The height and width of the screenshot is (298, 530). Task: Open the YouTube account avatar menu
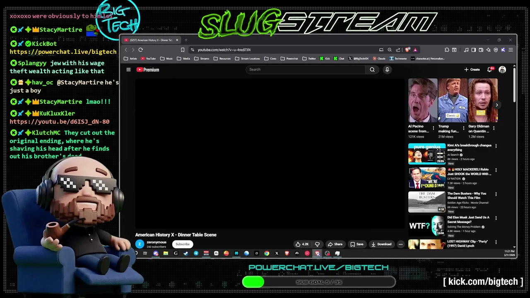pos(502,70)
